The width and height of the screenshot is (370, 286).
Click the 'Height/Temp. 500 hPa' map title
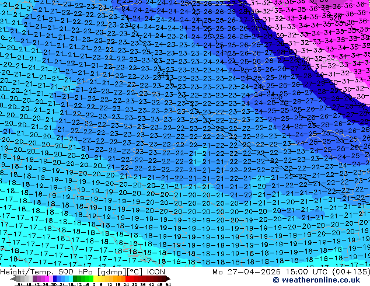point(47,271)
